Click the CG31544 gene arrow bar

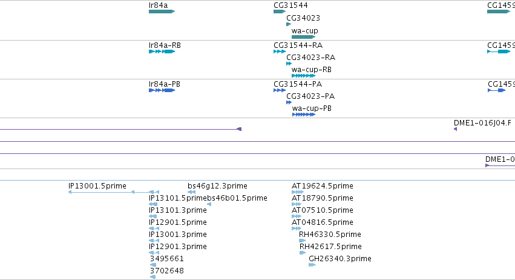tap(280, 12)
